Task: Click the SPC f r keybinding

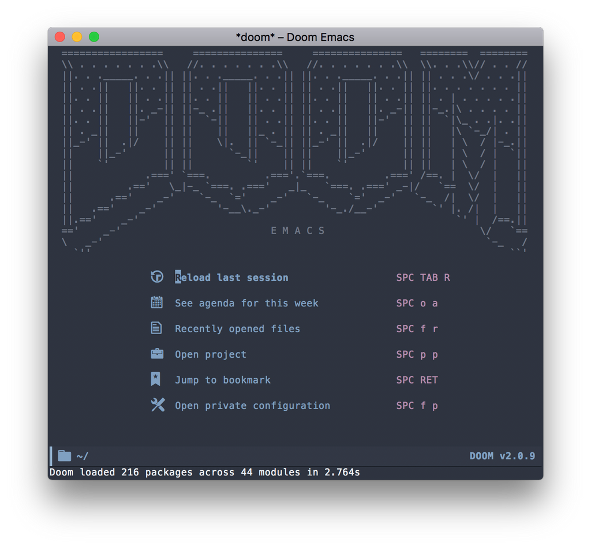Action: (417, 329)
